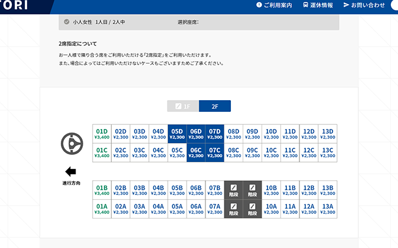Click the top-left 階段 staircase icon

(234, 190)
